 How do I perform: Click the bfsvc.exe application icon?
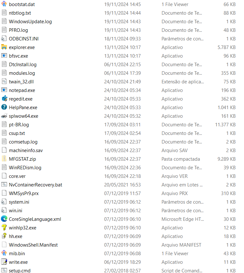4,56
